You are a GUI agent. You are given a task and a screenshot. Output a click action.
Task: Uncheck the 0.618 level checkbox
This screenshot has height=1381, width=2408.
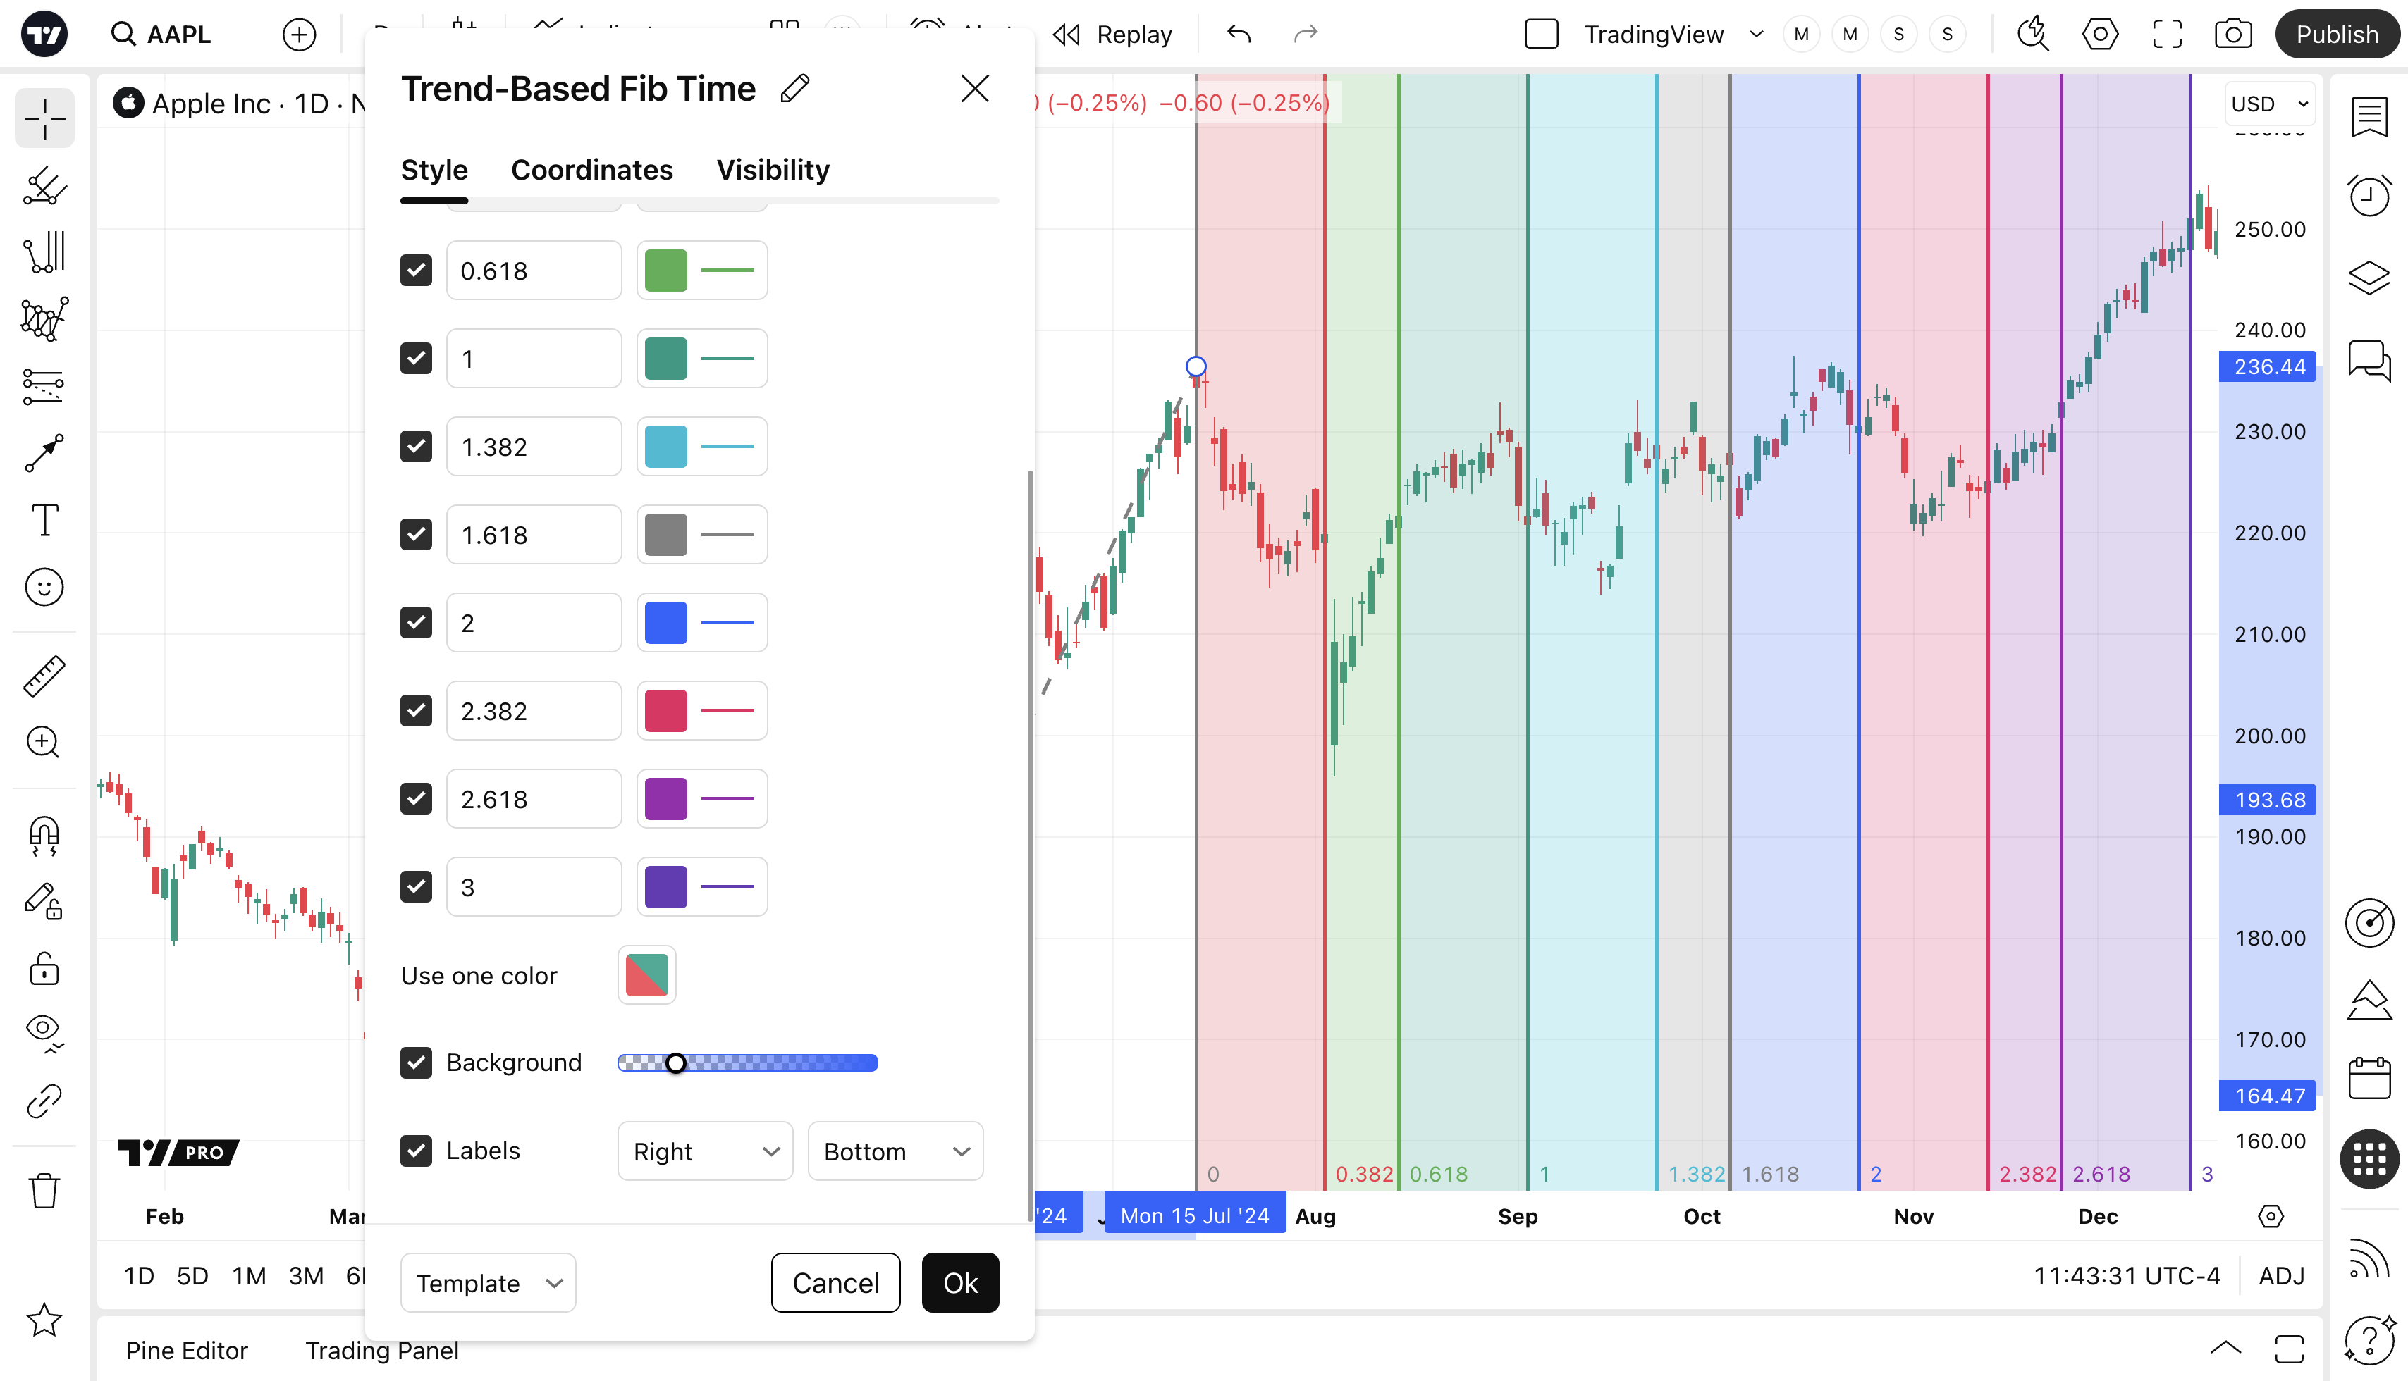pos(416,271)
